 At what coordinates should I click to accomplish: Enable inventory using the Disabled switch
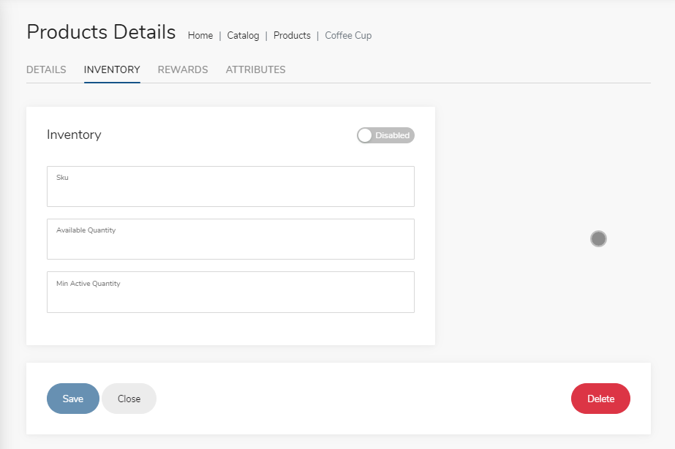tap(385, 135)
